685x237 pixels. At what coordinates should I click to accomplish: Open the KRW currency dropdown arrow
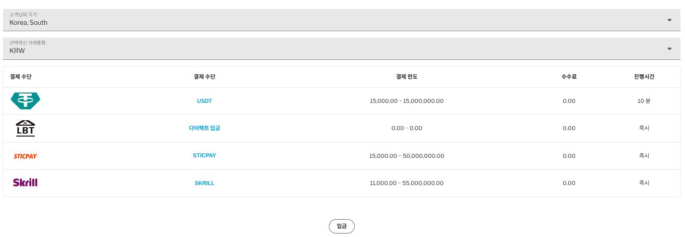click(669, 48)
